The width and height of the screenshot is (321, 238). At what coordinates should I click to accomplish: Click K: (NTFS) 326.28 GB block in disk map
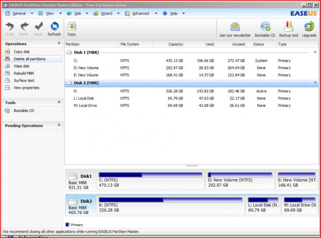170,205
